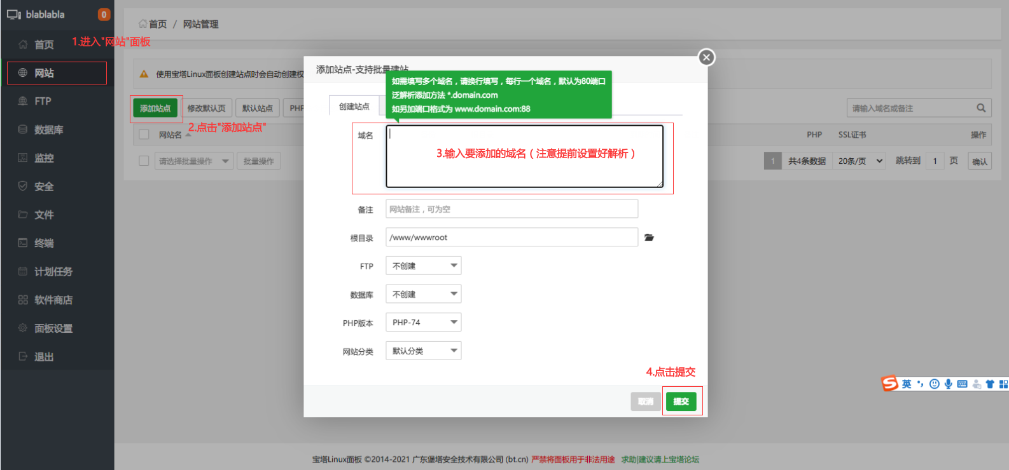Click the 添加站点 button
The width and height of the screenshot is (1009, 470).
click(155, 109)
